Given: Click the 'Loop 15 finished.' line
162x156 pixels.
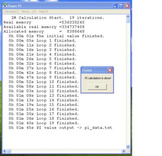Looking at the screenshot, I should pyautogui.click(x=44, y=105).
